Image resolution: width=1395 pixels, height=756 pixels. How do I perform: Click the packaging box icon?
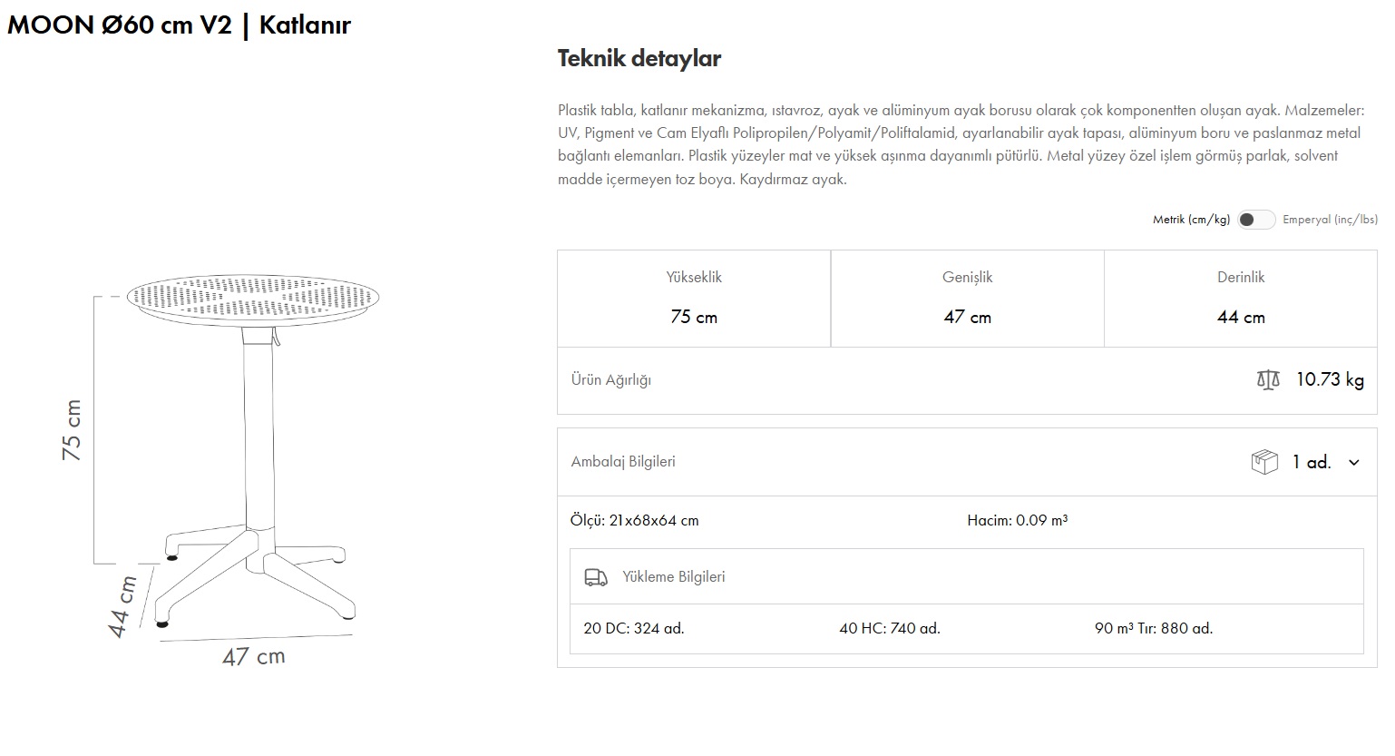(1263, 462)
